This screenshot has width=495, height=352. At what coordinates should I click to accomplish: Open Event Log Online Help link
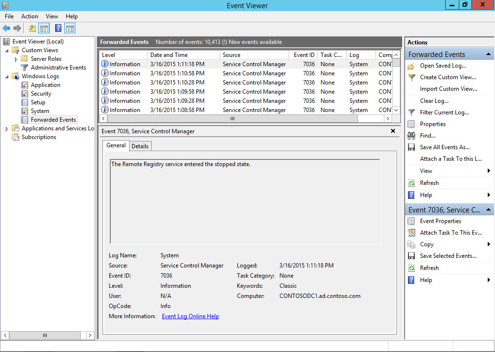[189, 316]
